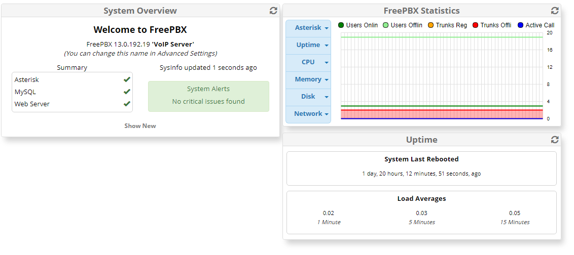Open the Asterisk statistics dropdown
Screen dimensions: 574x255
coord(308,28)
